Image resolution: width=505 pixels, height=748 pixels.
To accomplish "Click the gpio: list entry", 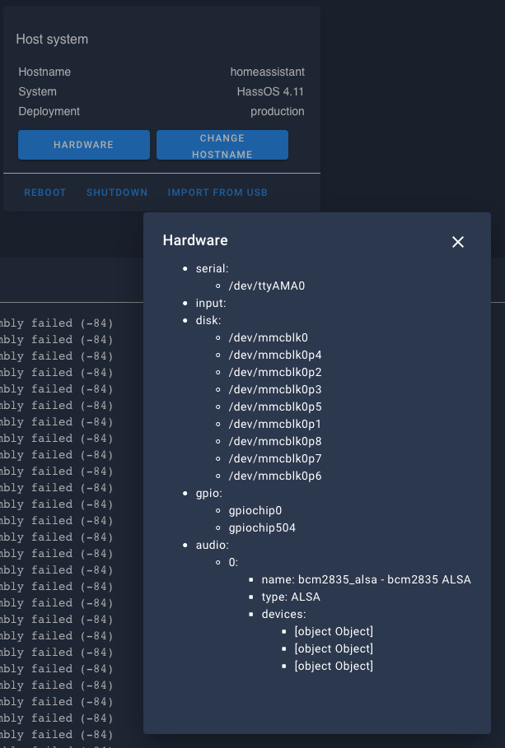I will [208, 493].
